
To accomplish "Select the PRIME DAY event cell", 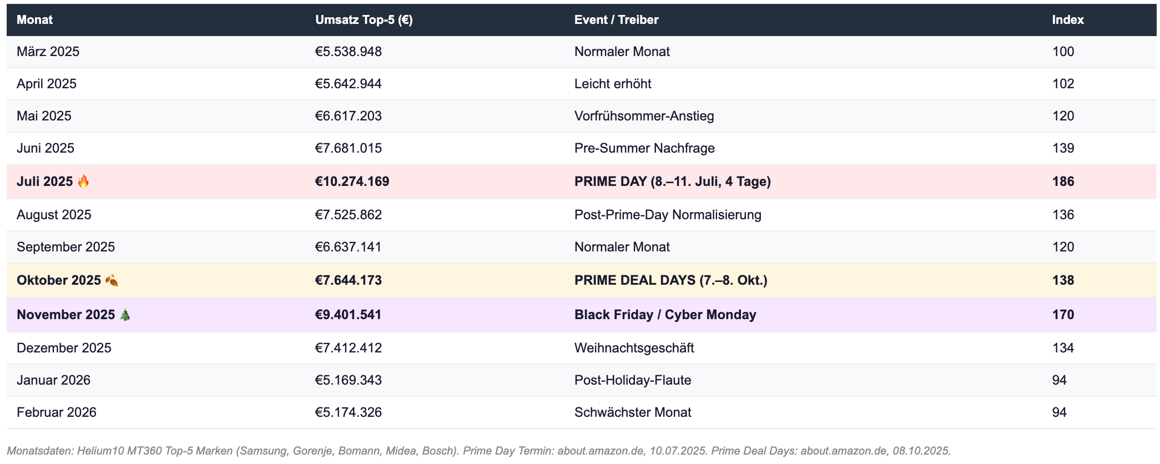I will click(672, 181).
